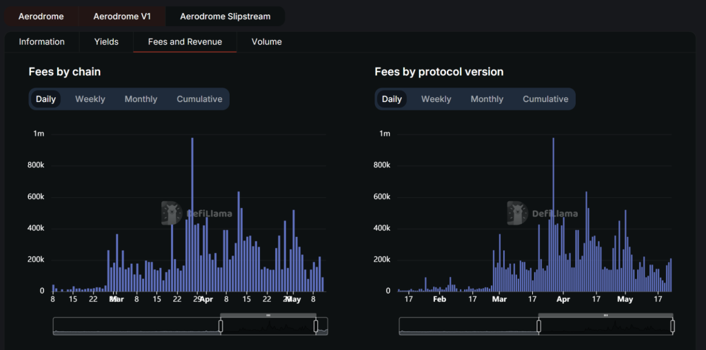Click left handle of Fees by chain range slider
Image resolution: width=706 pixels, height=350 pixels.
click(221, 326)
